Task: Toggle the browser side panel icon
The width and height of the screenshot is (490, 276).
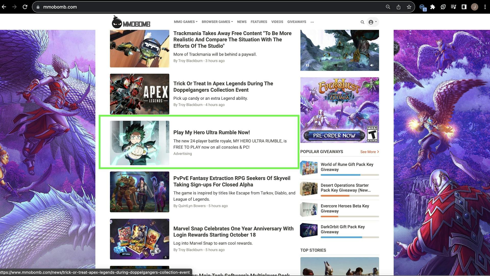Action: coord(464,7)
